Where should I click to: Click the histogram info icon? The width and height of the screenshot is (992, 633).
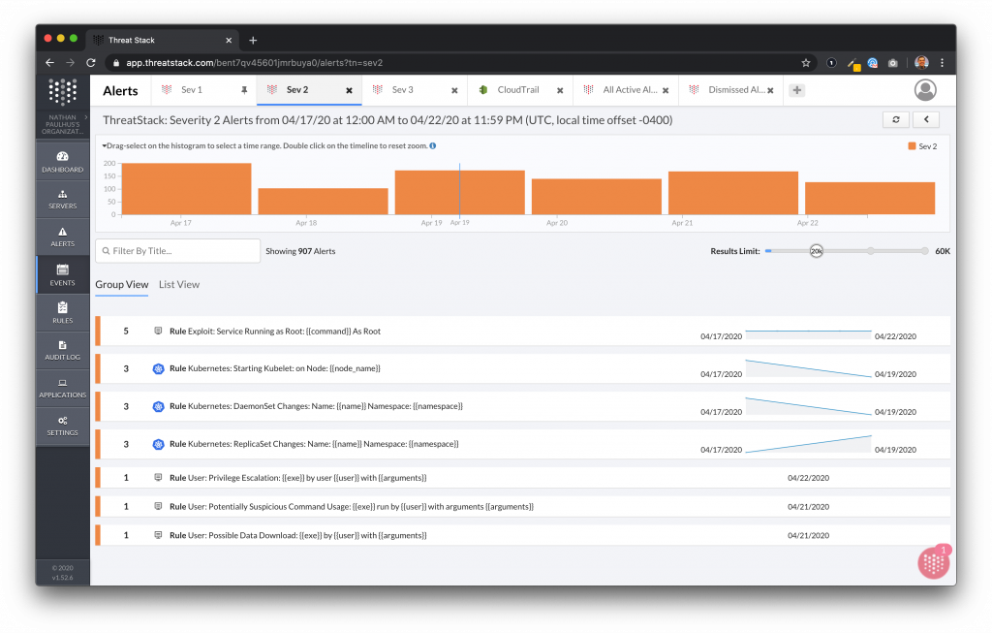[433, 145]
